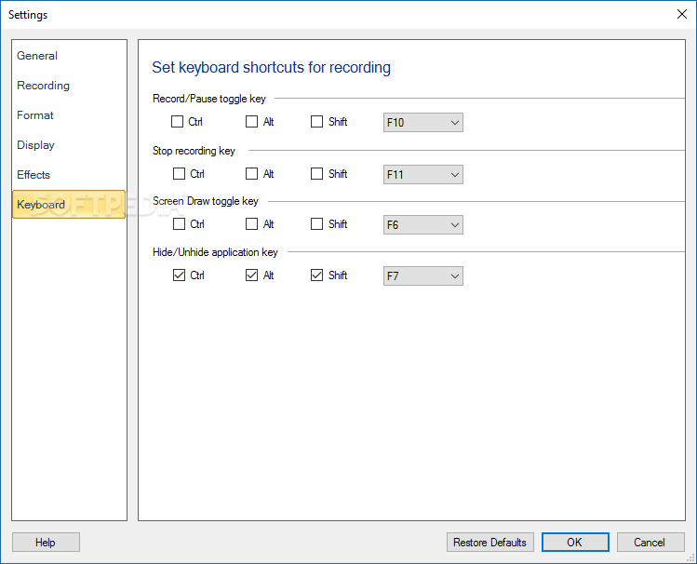Open the F10 key dropdown
The image size is (697, 564).
pos(423,122)
